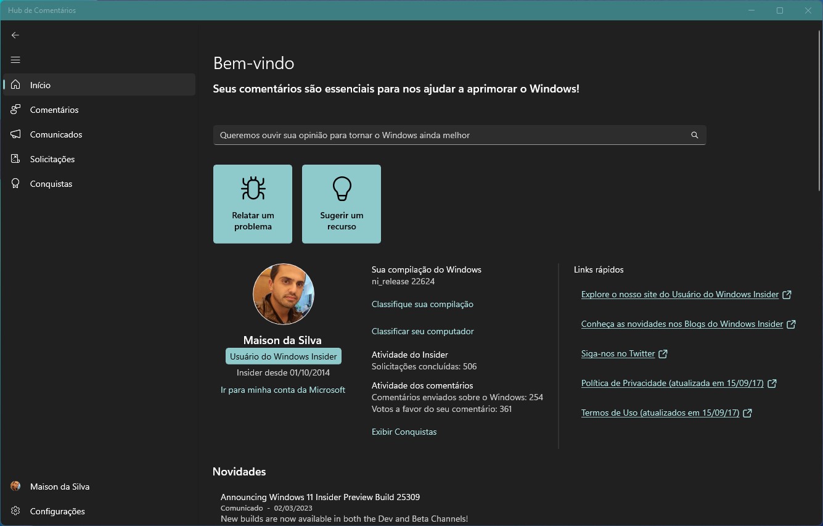823x526 pixels.
Task: Open Configurações from the sidebar
Action: (x=57, y=511)
